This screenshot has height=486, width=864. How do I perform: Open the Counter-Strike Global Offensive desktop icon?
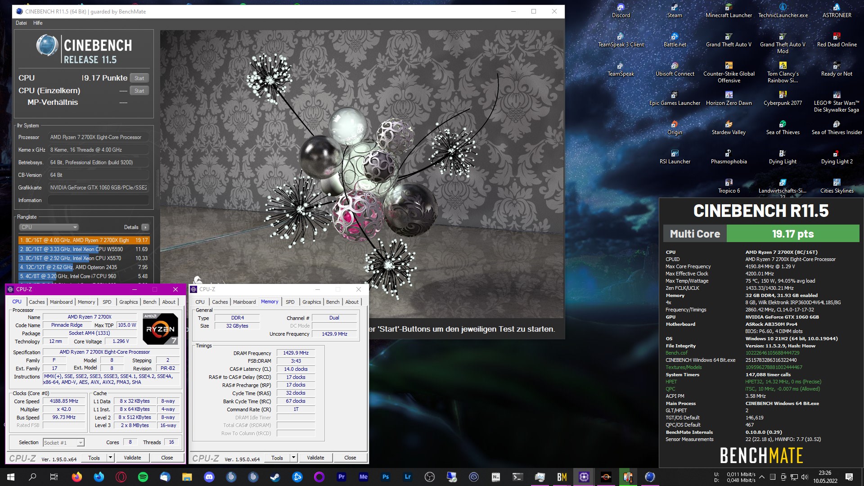[729, 72]
